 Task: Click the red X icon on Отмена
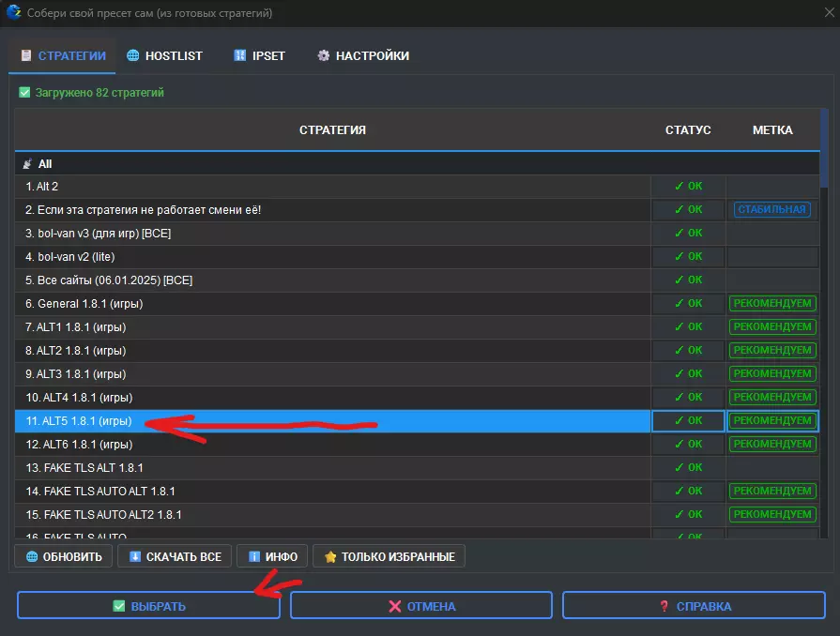click(394, 606)
